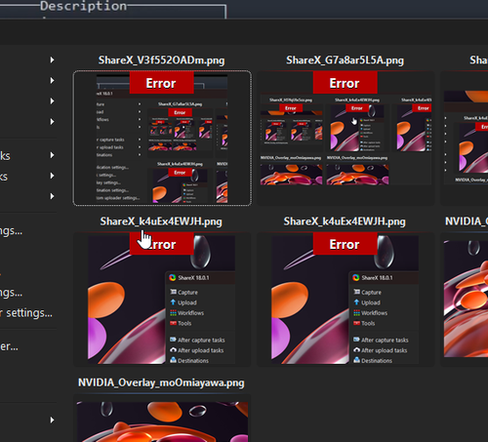
Task: Select the ShareX_G7a8ar5L5A.png thumbnail
Action: pos(346,139)
